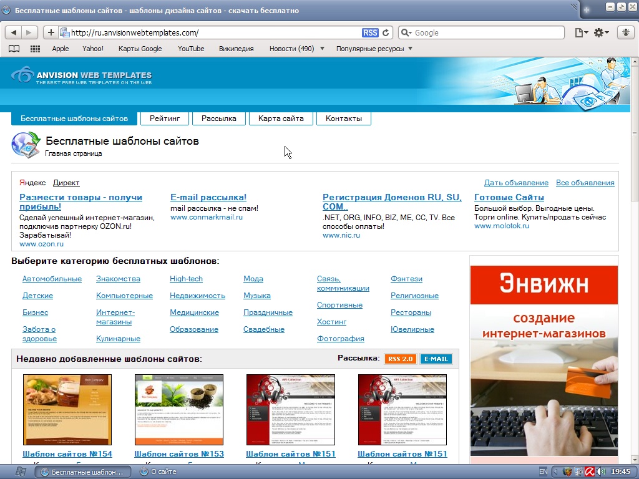Add bookmark with the plus button
The height and width of the screenshot is (479, 639).
coord(51,32)
